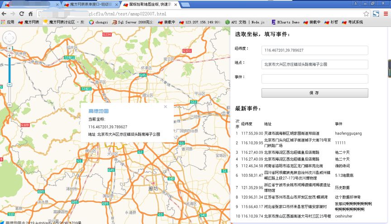Open the second 装载中 bookmark beside ECharts Demo
The width and height of the screenshot is (391, 224).
click(312, 22)
